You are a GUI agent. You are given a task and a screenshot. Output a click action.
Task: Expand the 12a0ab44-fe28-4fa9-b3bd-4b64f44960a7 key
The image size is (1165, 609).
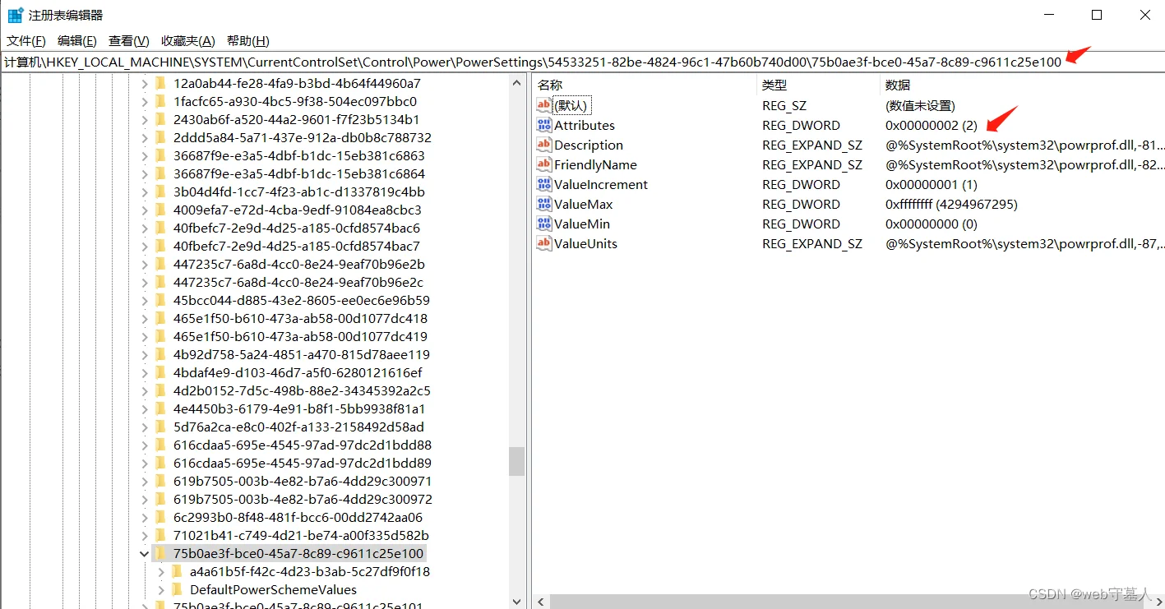point(145,83)
